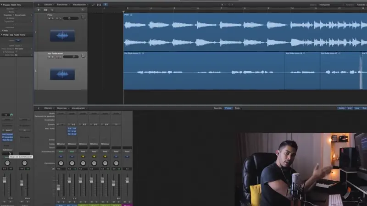Open the Visualización menu in the tracks area
The height and width of the screenshot is (206, 367).
79,5
